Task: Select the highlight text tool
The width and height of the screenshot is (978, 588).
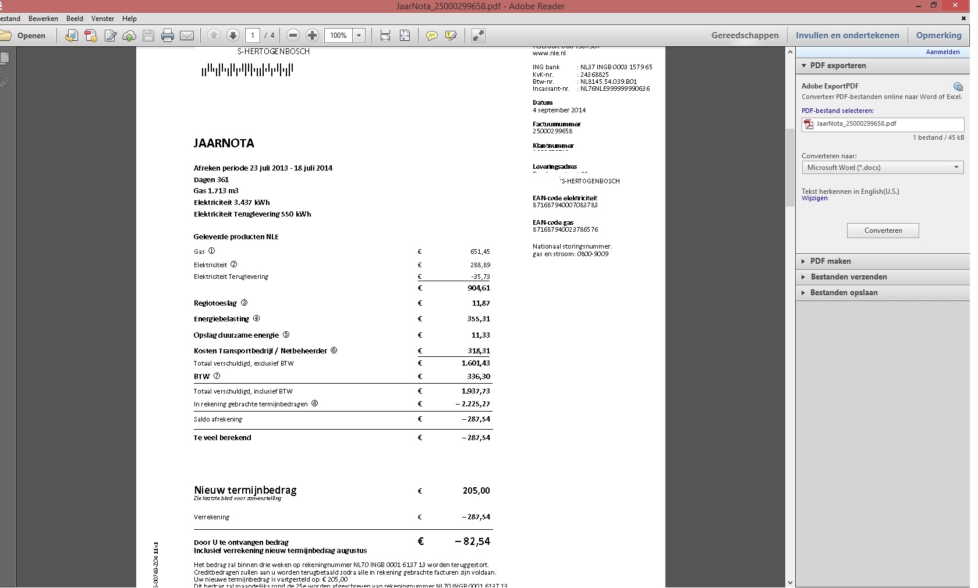Action: (x=451, y=36)
